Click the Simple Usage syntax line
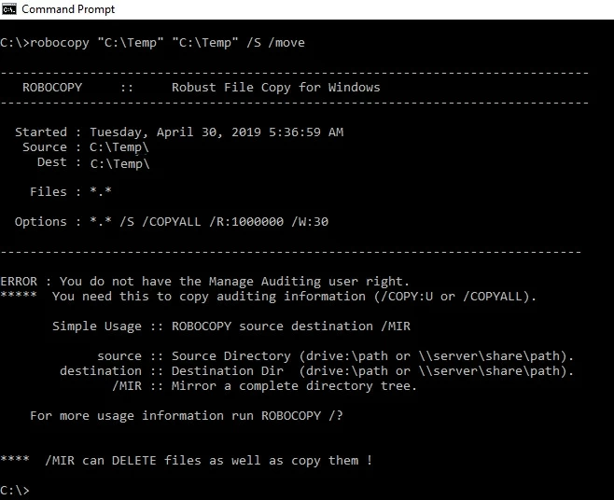Screen dimensions: 614x500 231,326
